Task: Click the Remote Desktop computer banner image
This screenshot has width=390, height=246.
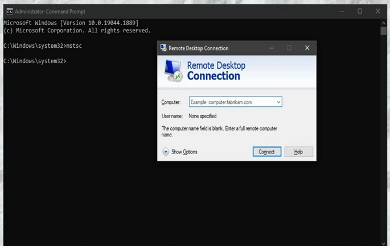Action: pyautogui.click(x=173, y=71)
